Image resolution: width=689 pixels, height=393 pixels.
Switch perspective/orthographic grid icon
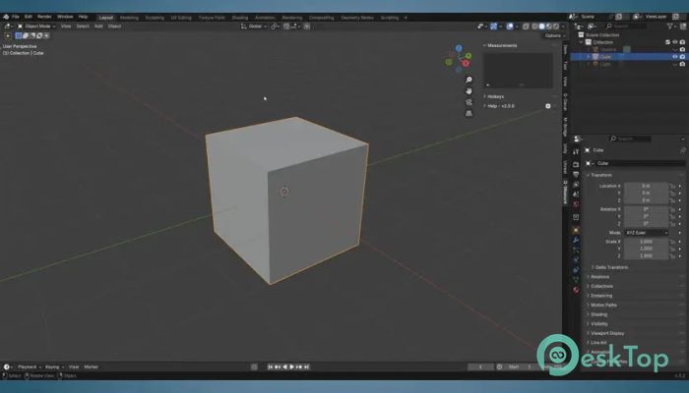469,114
